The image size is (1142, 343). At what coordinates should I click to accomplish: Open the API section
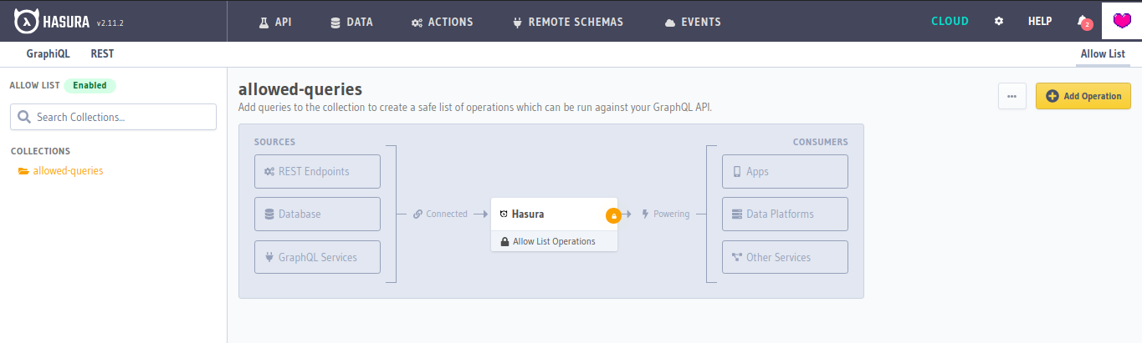click(x=274, y=22)
